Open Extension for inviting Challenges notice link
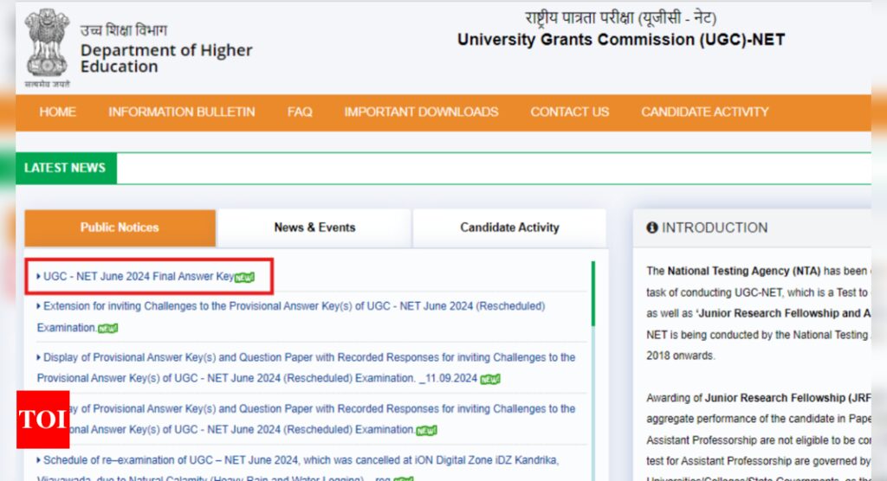The height and width of the screenshot is (481, 887). pos(291,317)
